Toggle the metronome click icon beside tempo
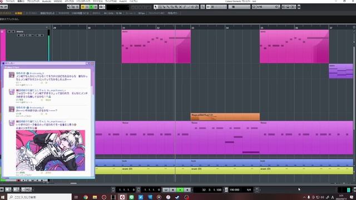Image resolution: width=356 pixels, height=200 pixels. [226, 190]
